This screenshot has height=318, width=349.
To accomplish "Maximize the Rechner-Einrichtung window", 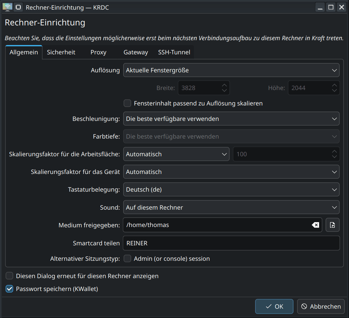I will pyautogui.click(x=330, y=7).
